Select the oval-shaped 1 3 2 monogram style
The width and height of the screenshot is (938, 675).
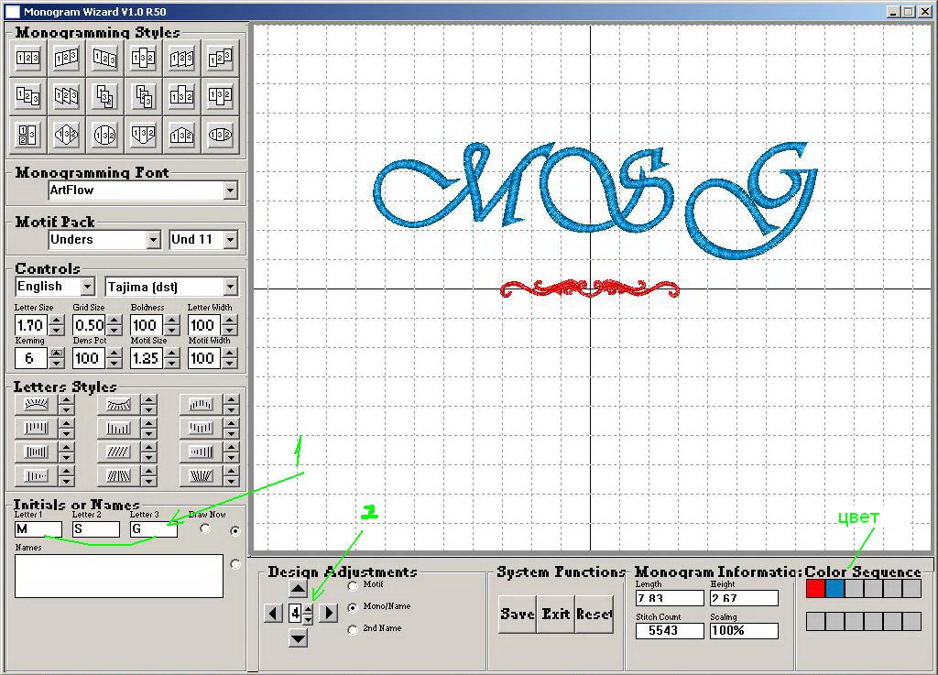coord(220,135)
